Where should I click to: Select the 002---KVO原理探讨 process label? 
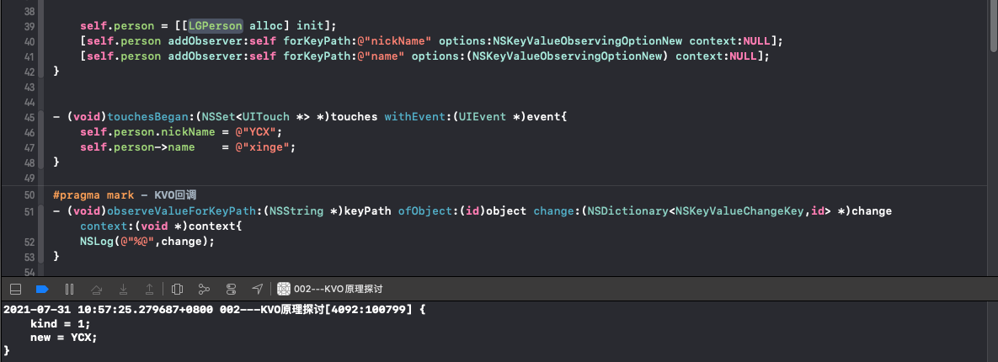pos(338,290)
